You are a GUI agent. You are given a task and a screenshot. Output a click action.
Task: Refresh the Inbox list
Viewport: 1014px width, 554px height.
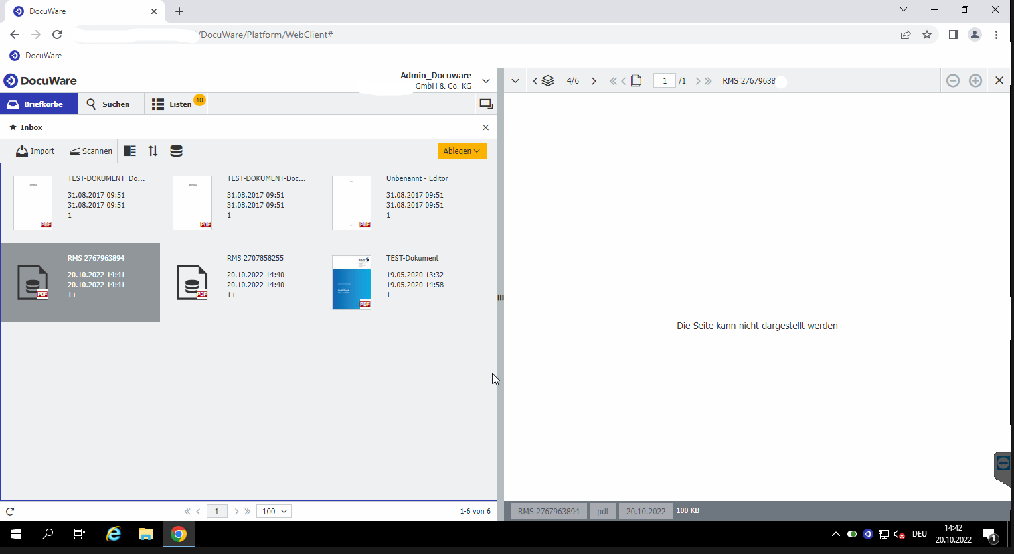(10, 512)
